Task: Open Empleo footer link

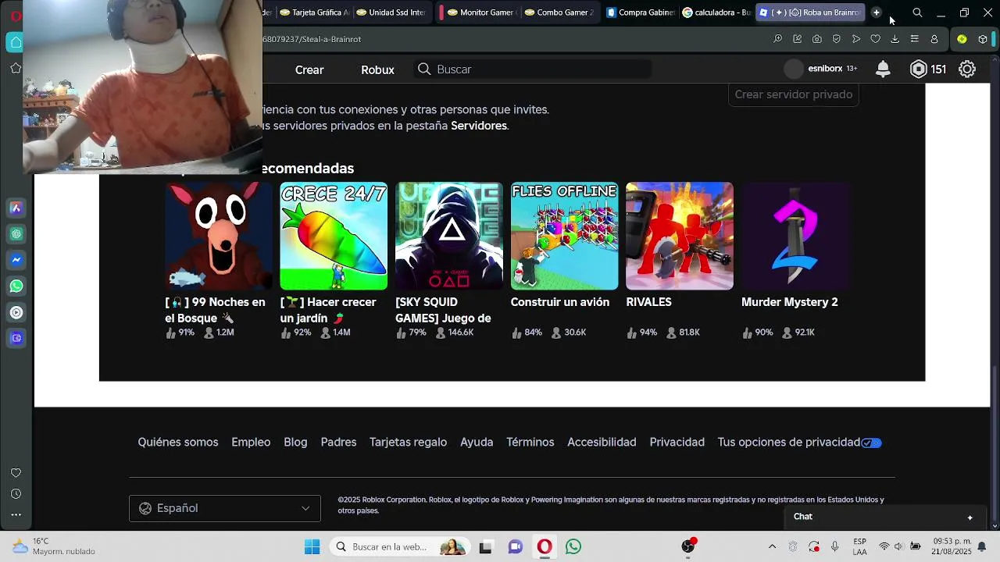Action: click(x=251, y=443)
